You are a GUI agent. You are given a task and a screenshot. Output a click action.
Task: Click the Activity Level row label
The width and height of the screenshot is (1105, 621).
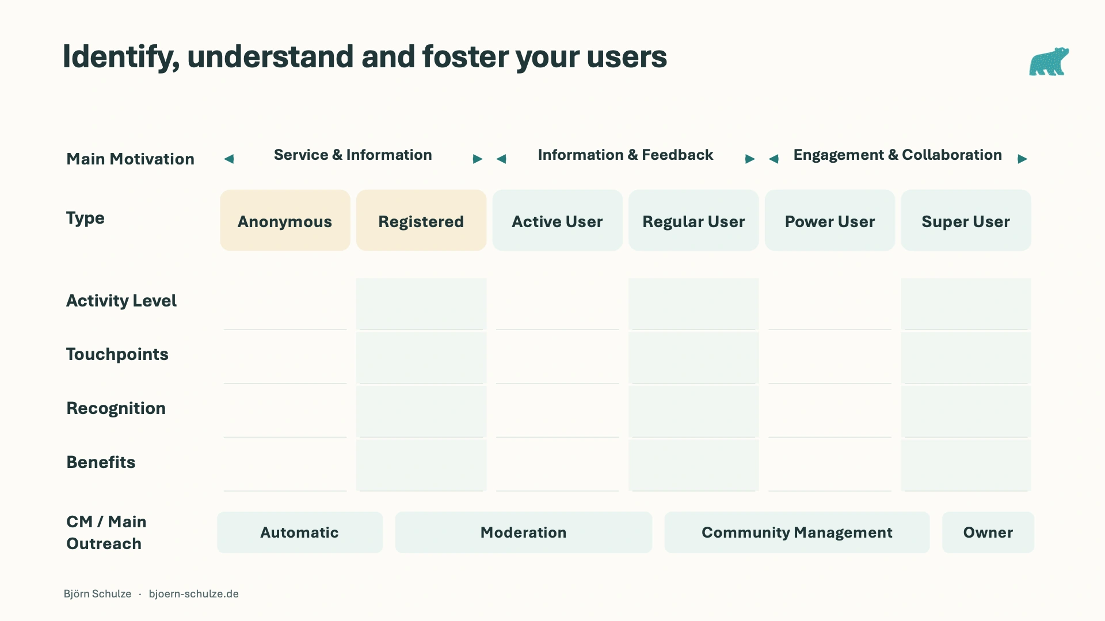click(x=121, y=301)
